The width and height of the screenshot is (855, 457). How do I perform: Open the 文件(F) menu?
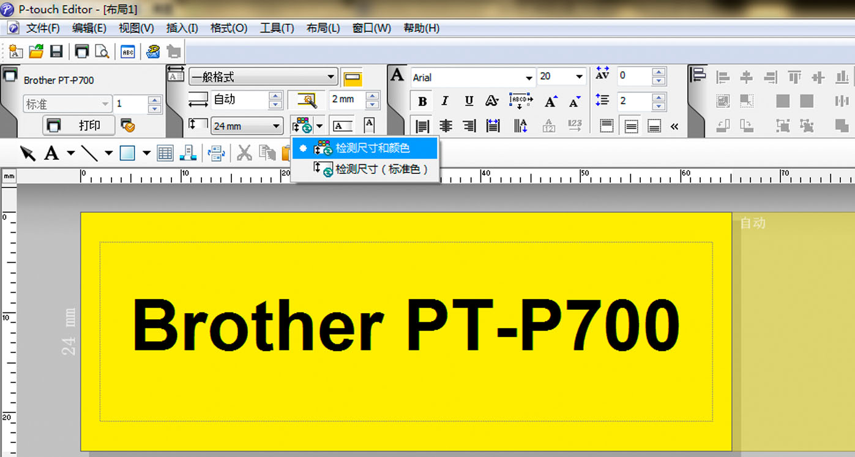click(x=43, y=28)
